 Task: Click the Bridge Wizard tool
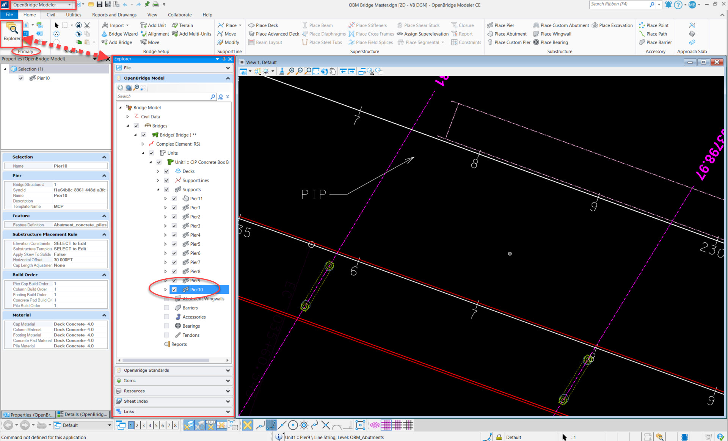click(x=119, y=34)
